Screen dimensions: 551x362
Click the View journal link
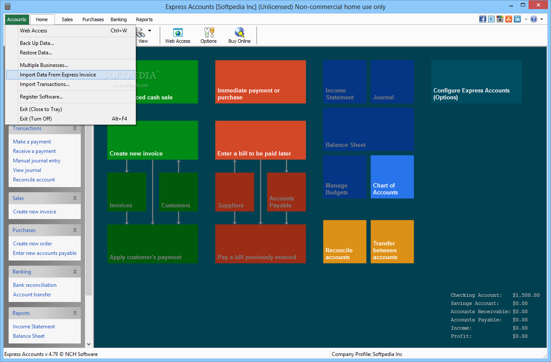[x=27, y=170]
